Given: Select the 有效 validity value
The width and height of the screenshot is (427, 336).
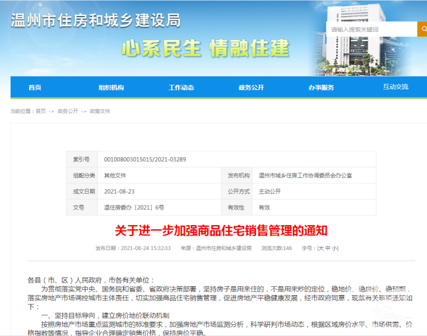Looking at the screenshot, I should tap(264, 207).
